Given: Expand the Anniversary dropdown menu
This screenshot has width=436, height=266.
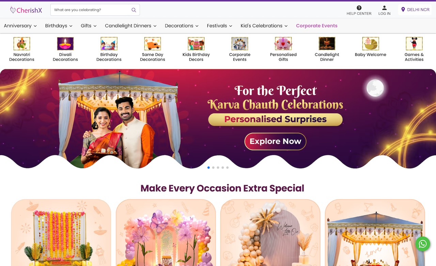Looking at the screenshot, I should coord(20,26).
